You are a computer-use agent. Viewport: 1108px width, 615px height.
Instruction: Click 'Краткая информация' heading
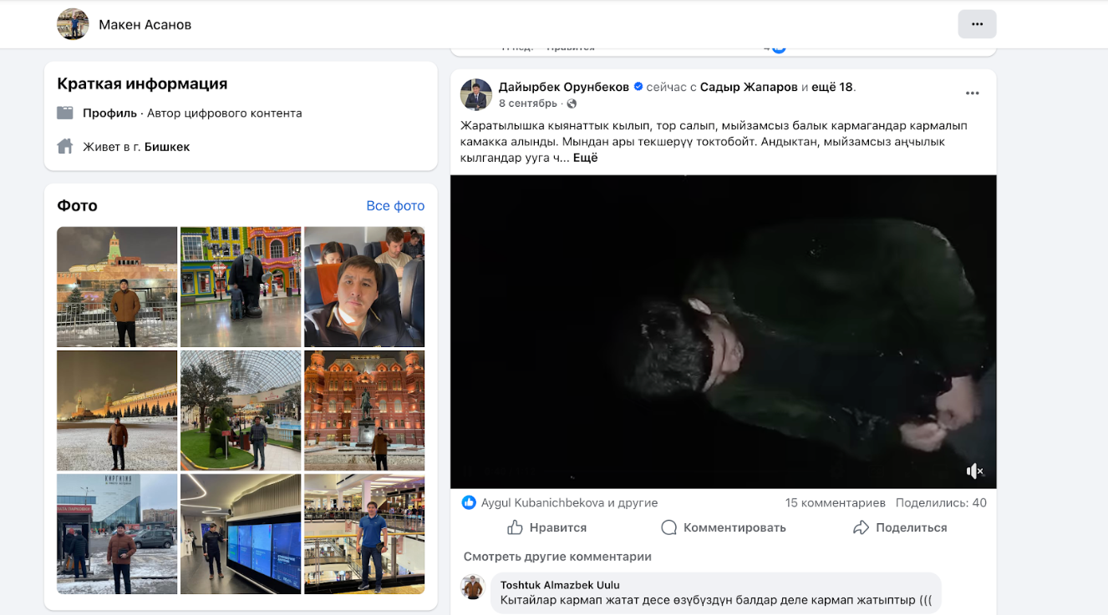point(142,83)
